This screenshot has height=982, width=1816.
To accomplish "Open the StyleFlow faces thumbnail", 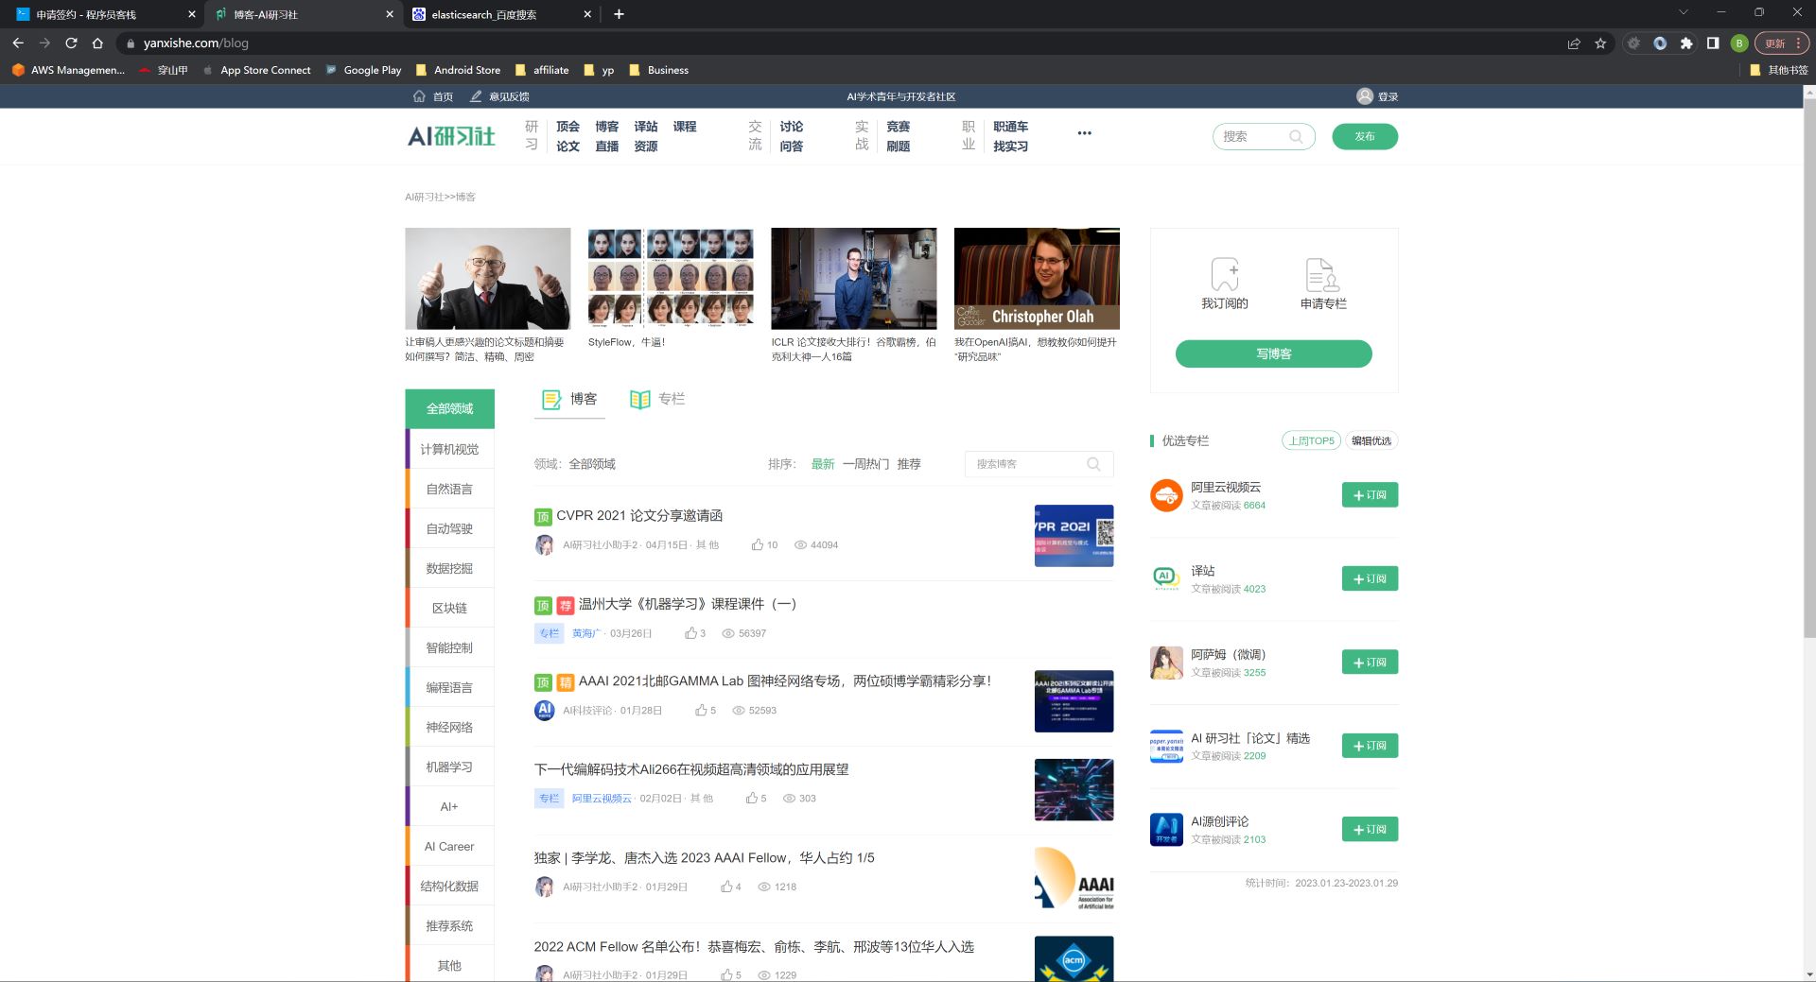I will (671, 278).
